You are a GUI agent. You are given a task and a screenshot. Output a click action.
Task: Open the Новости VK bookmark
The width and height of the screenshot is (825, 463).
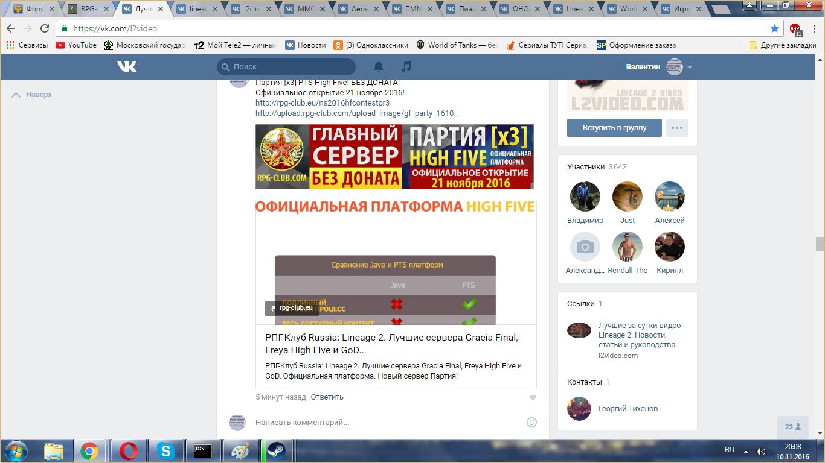[x=306, y=45]
